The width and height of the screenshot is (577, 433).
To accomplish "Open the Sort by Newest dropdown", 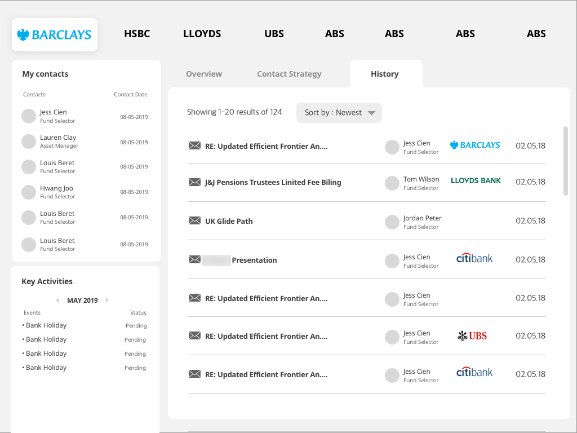I will click(x=339, y=113).
